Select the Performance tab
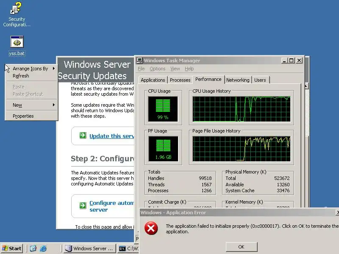This screenshot has height=254, width=339. click(x=208, y=79)
